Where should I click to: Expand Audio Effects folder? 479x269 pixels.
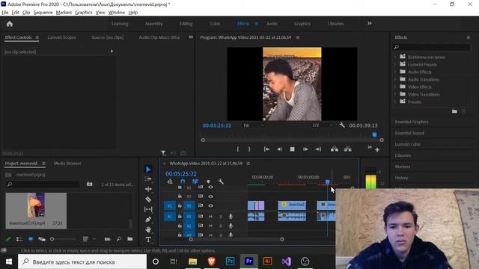coord(395,72)
